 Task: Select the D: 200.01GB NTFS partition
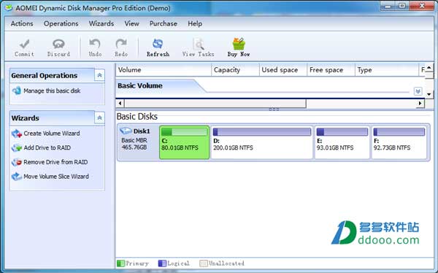(x=262, y=142)
